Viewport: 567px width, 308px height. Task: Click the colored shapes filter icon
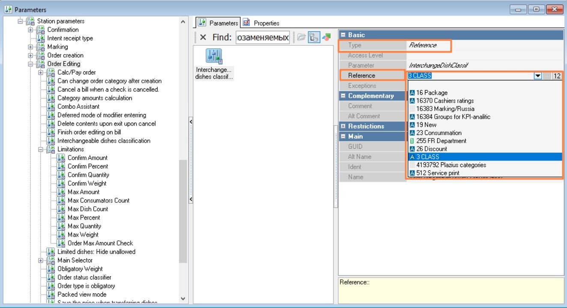click(326, 38)
